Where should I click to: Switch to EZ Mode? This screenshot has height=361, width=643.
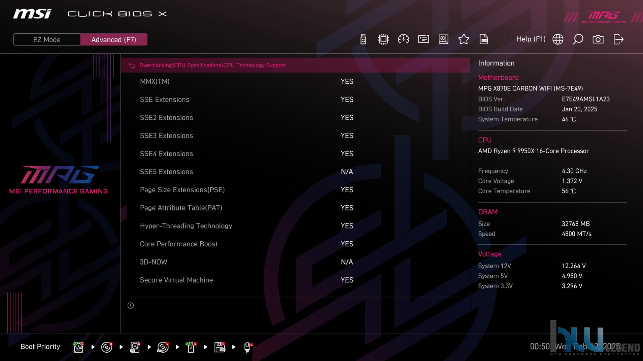tap(47, 40)
